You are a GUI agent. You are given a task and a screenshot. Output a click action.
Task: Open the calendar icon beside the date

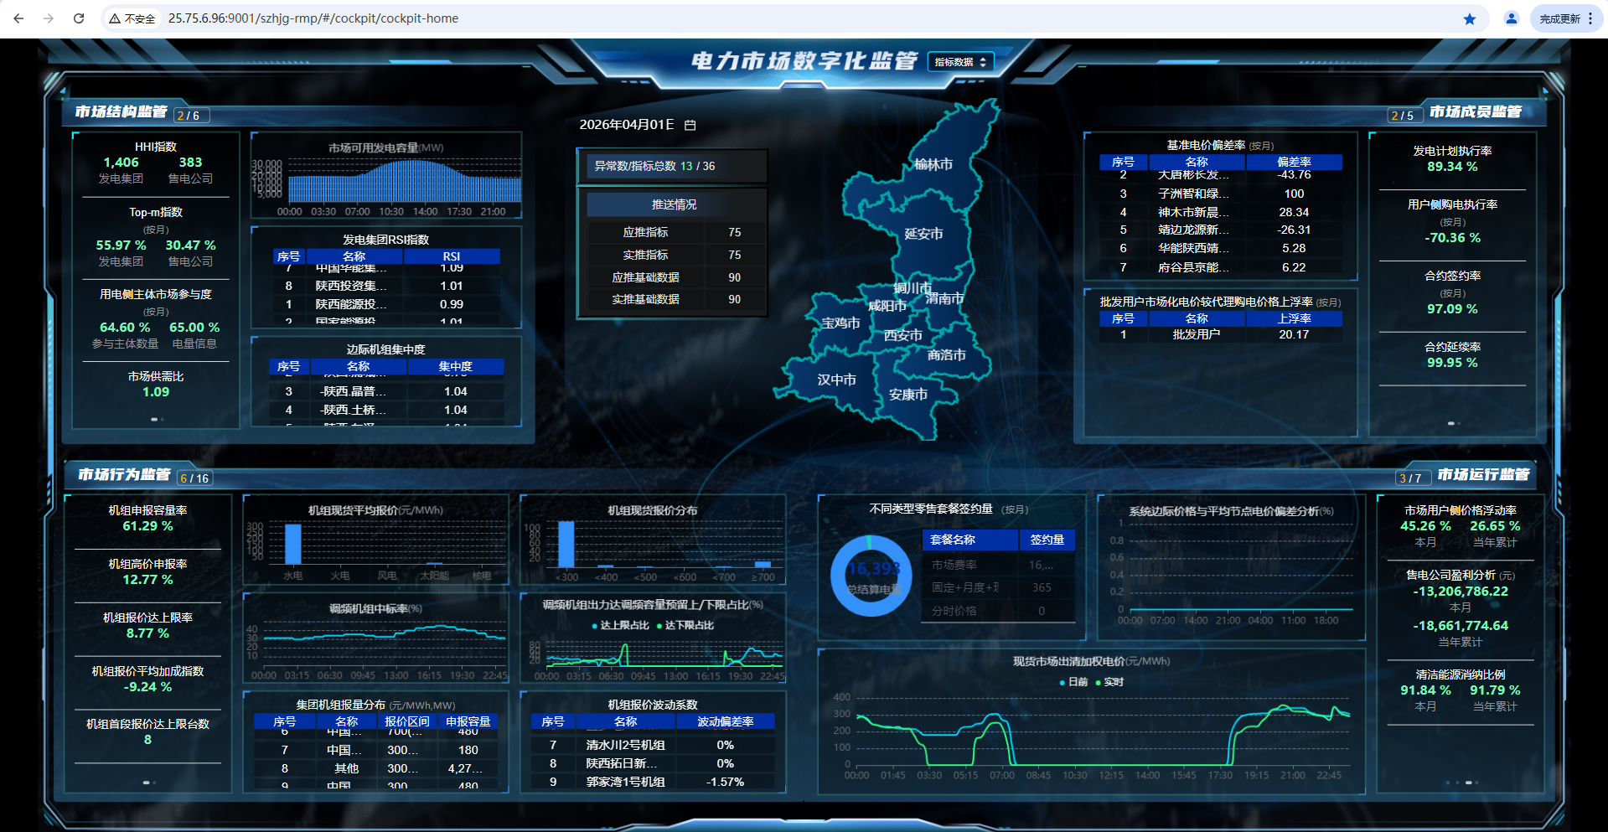click(x=690, y=125)
